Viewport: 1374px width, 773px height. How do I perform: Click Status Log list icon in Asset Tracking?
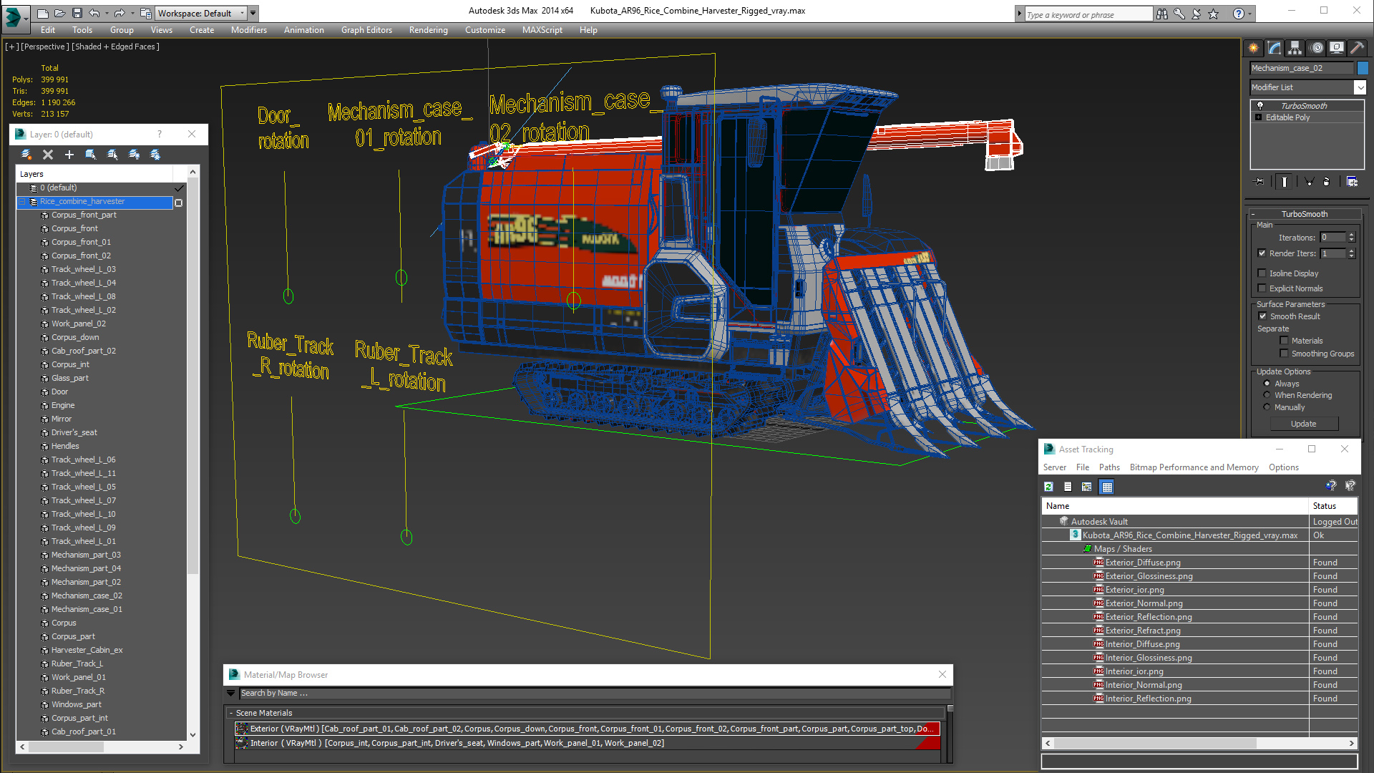(1068, 487)
